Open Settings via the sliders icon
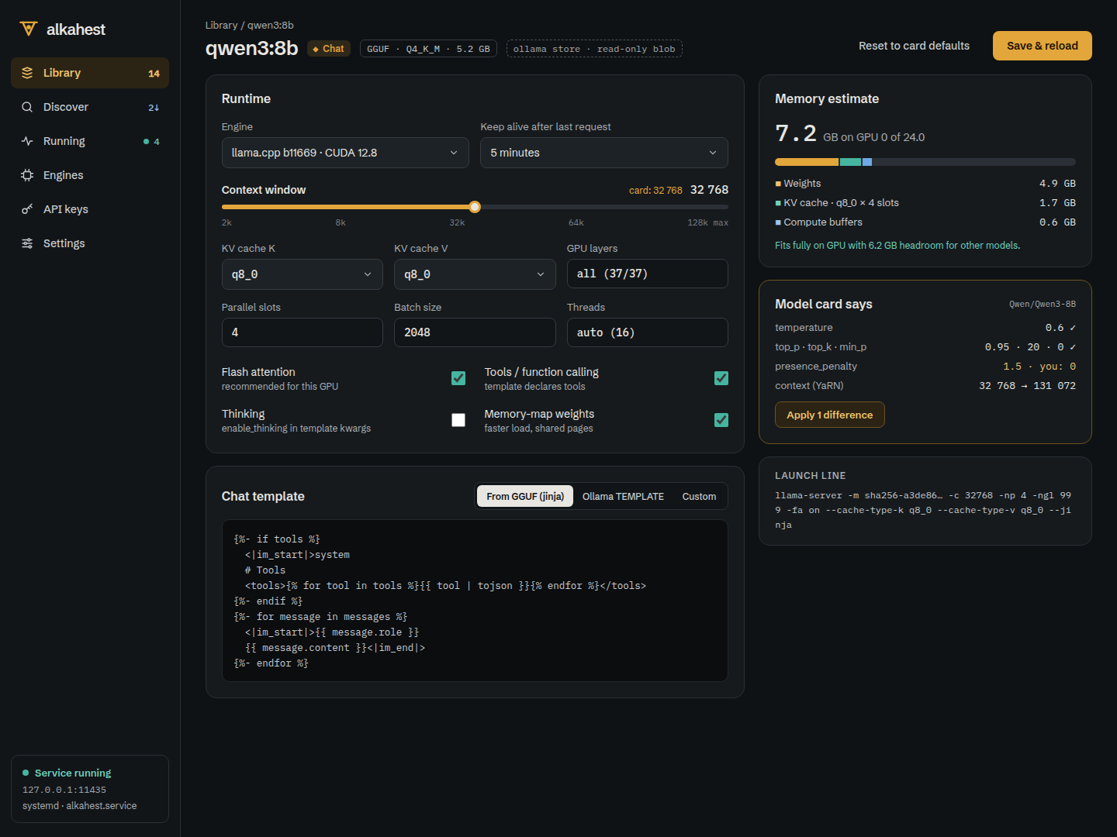Viewport: 1117px width, 837px height. click(x=27, y=243)
